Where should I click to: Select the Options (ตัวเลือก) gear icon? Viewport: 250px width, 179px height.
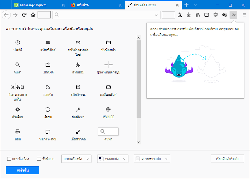18,110
